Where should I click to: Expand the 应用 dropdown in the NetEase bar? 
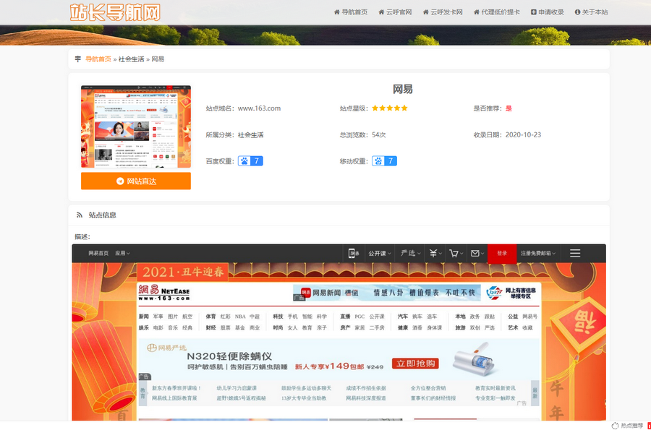pyautogui.click(x=122, y=253)
